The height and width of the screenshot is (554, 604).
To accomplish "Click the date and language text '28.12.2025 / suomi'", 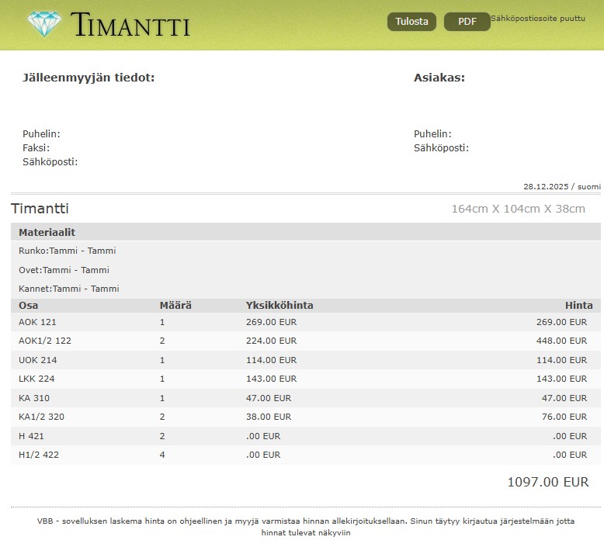I will (561, 187).
